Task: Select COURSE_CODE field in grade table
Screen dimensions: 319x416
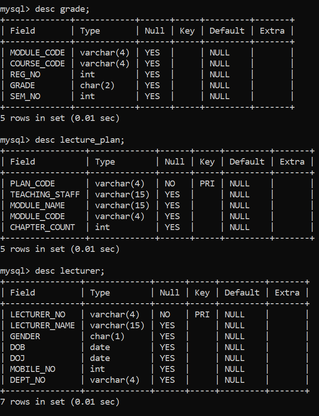Action: point(37,64)
